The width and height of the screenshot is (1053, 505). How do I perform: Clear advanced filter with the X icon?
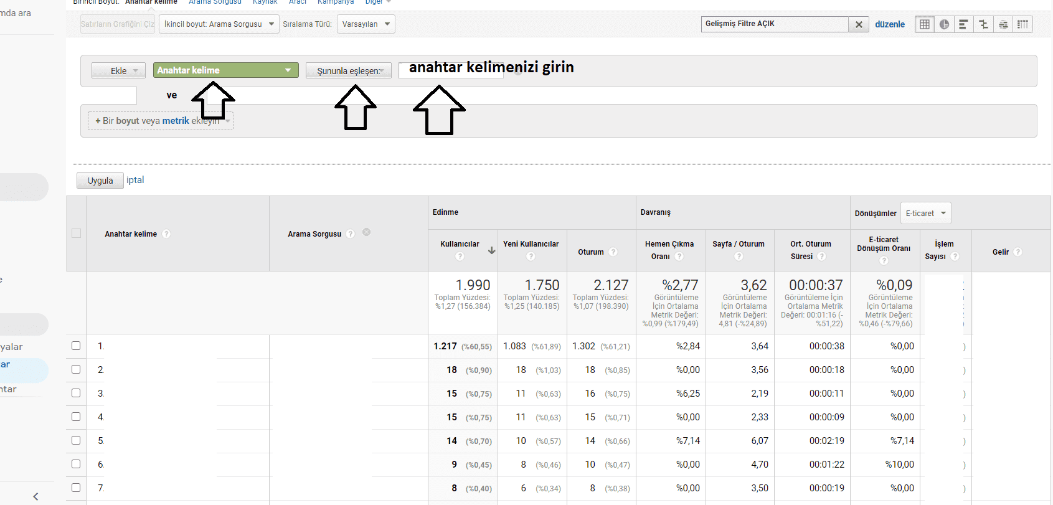(x=859, y=24)
